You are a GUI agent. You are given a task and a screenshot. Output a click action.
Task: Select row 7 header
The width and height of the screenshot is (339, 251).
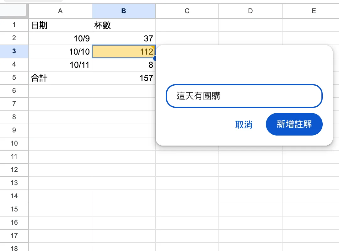14,104
